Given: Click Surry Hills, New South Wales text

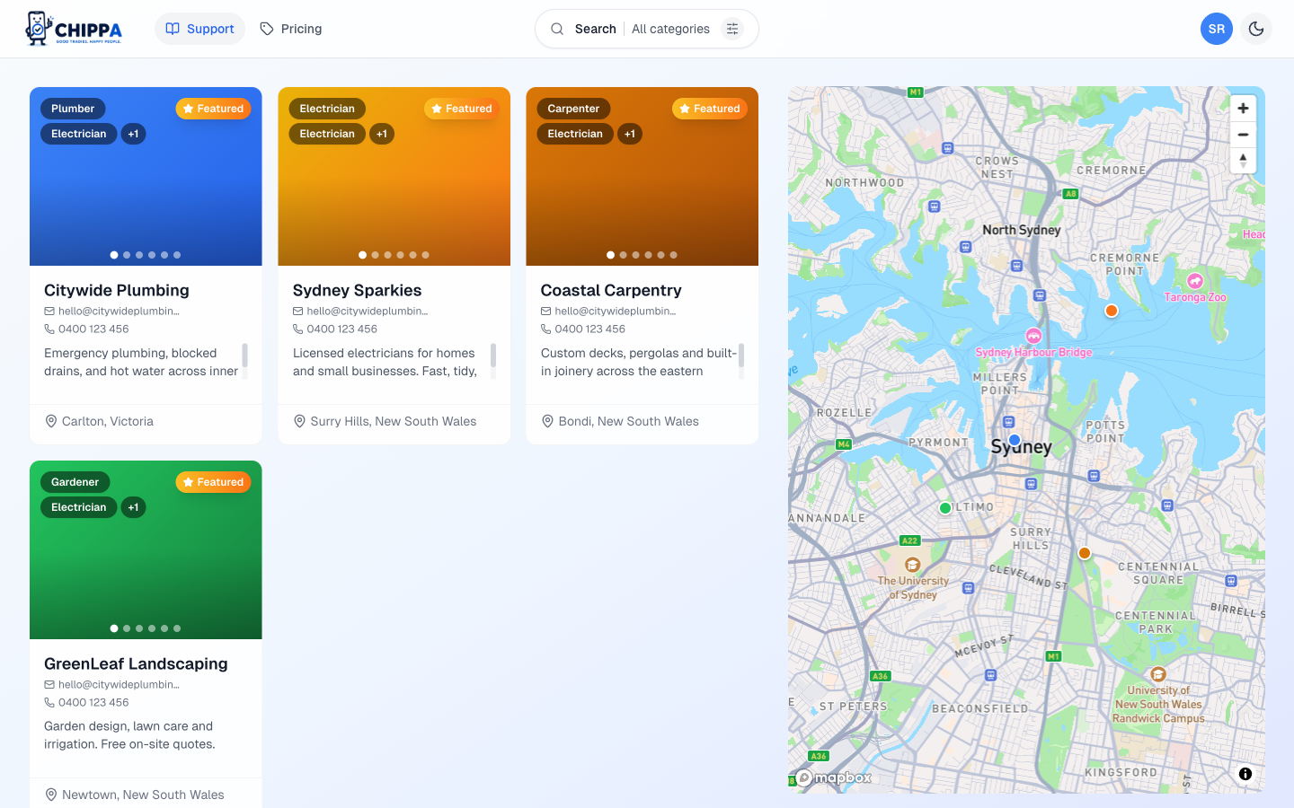Looking at the screenshot, I should (x=394, y=421).
